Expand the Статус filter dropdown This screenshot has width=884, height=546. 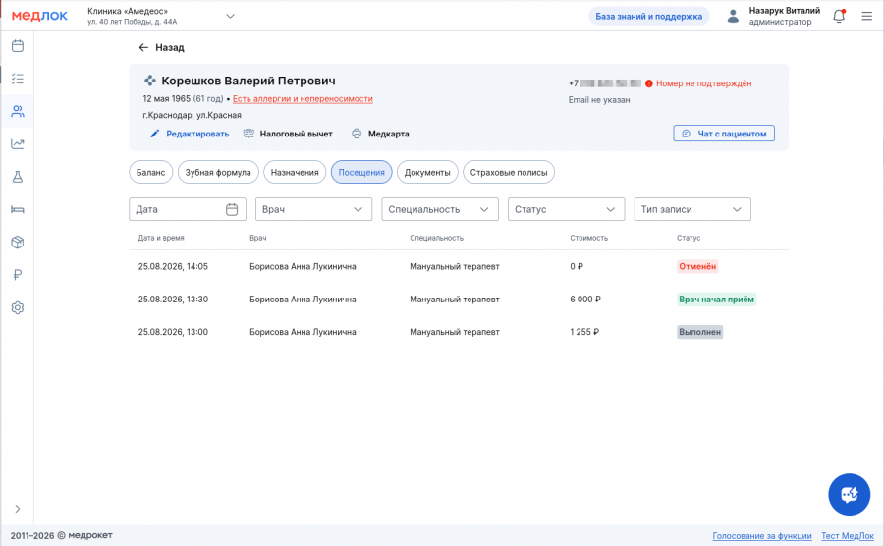click(566, 209)
